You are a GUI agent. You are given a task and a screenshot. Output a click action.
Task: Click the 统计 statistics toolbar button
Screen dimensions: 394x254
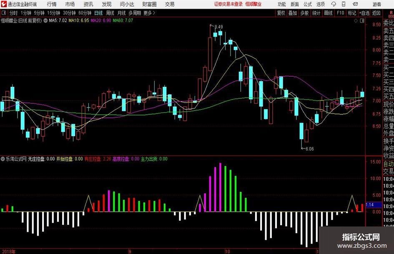pyautogui.click(x=316, y=13)
